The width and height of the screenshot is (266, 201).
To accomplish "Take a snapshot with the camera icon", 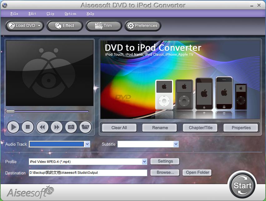I will 71,127.
